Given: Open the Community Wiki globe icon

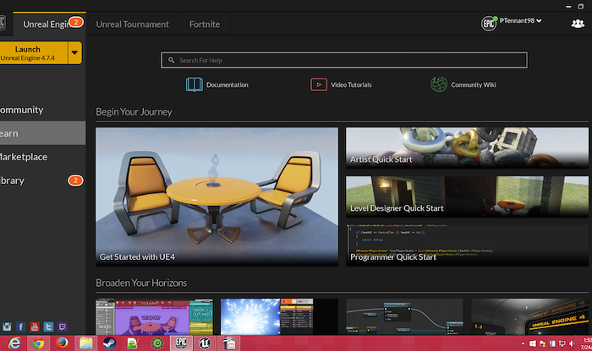Looking at the screenshot, I should coord(439,84).
